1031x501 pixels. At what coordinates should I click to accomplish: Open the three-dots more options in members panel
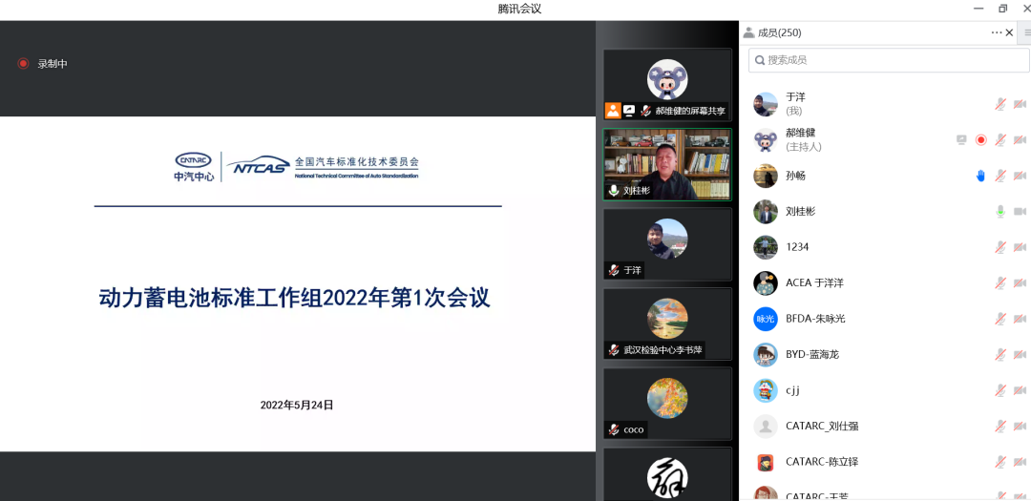pyautogui.click(x=997, y=32)
